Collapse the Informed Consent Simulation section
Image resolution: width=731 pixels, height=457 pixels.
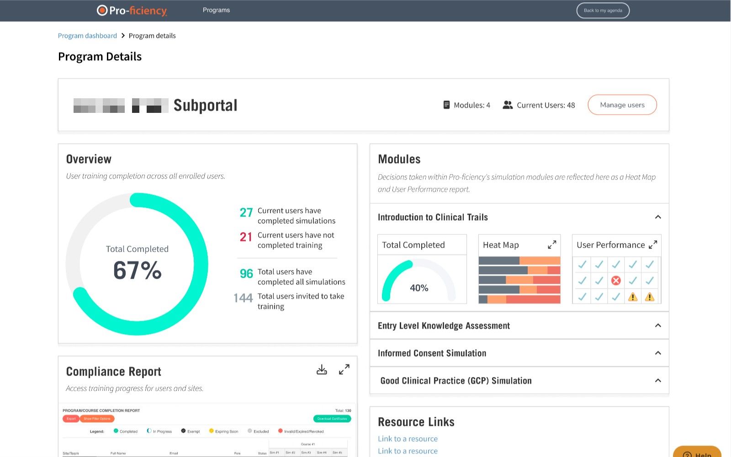(658, 353)
